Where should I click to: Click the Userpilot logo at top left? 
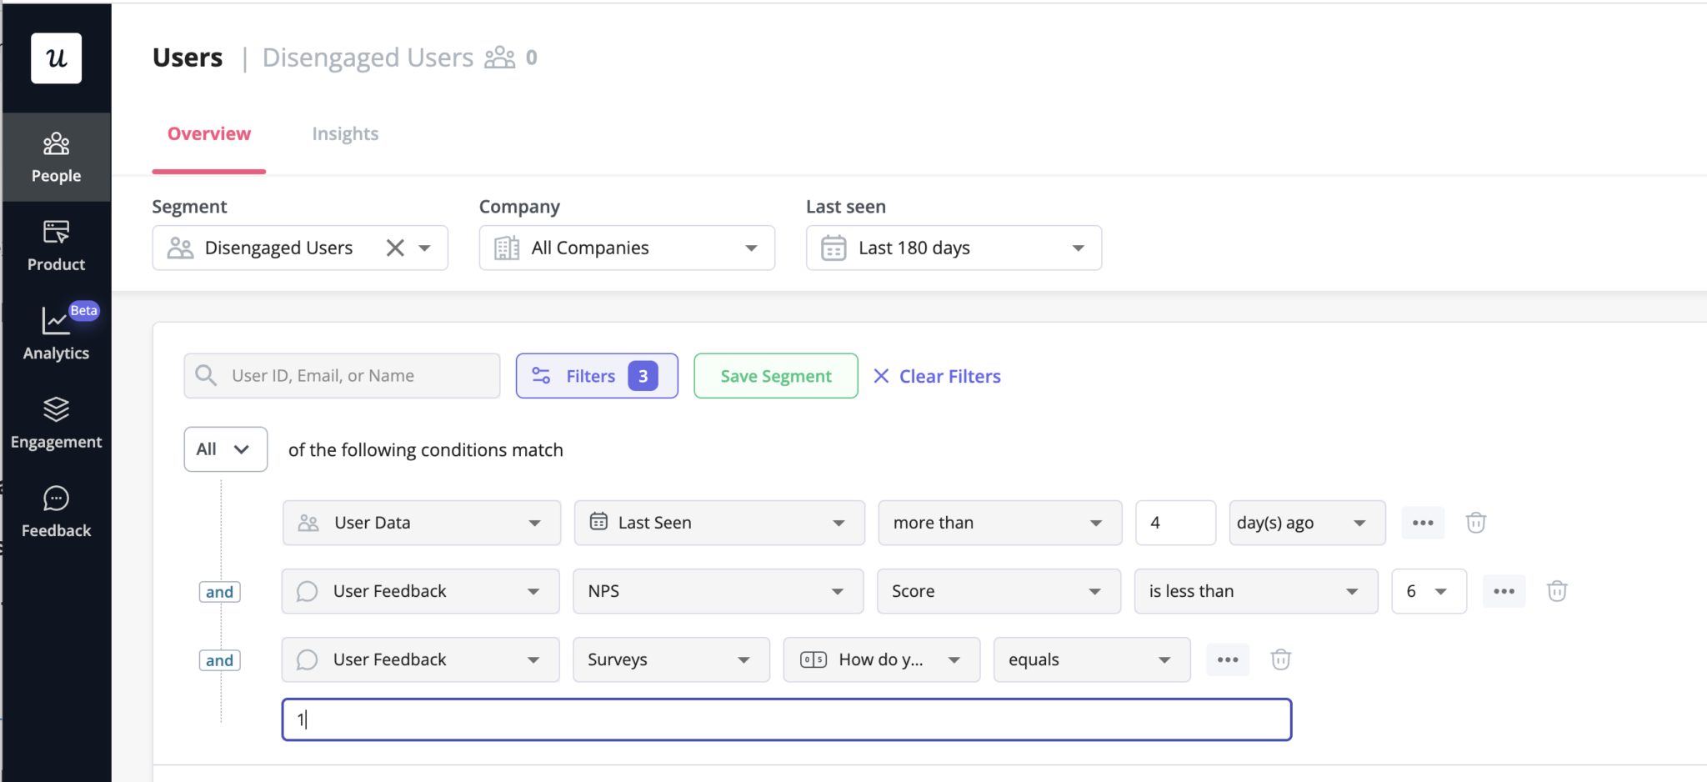tap(55, 58)
